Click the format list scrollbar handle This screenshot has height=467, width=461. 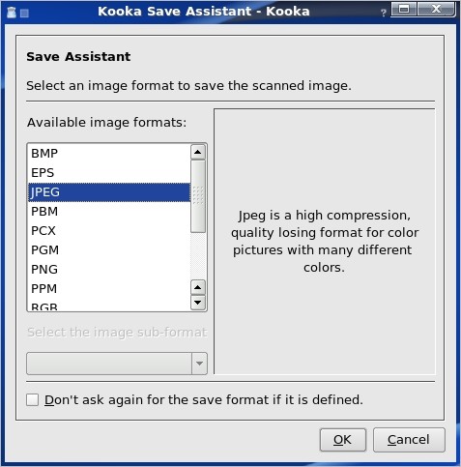click(x=198, y=196)
